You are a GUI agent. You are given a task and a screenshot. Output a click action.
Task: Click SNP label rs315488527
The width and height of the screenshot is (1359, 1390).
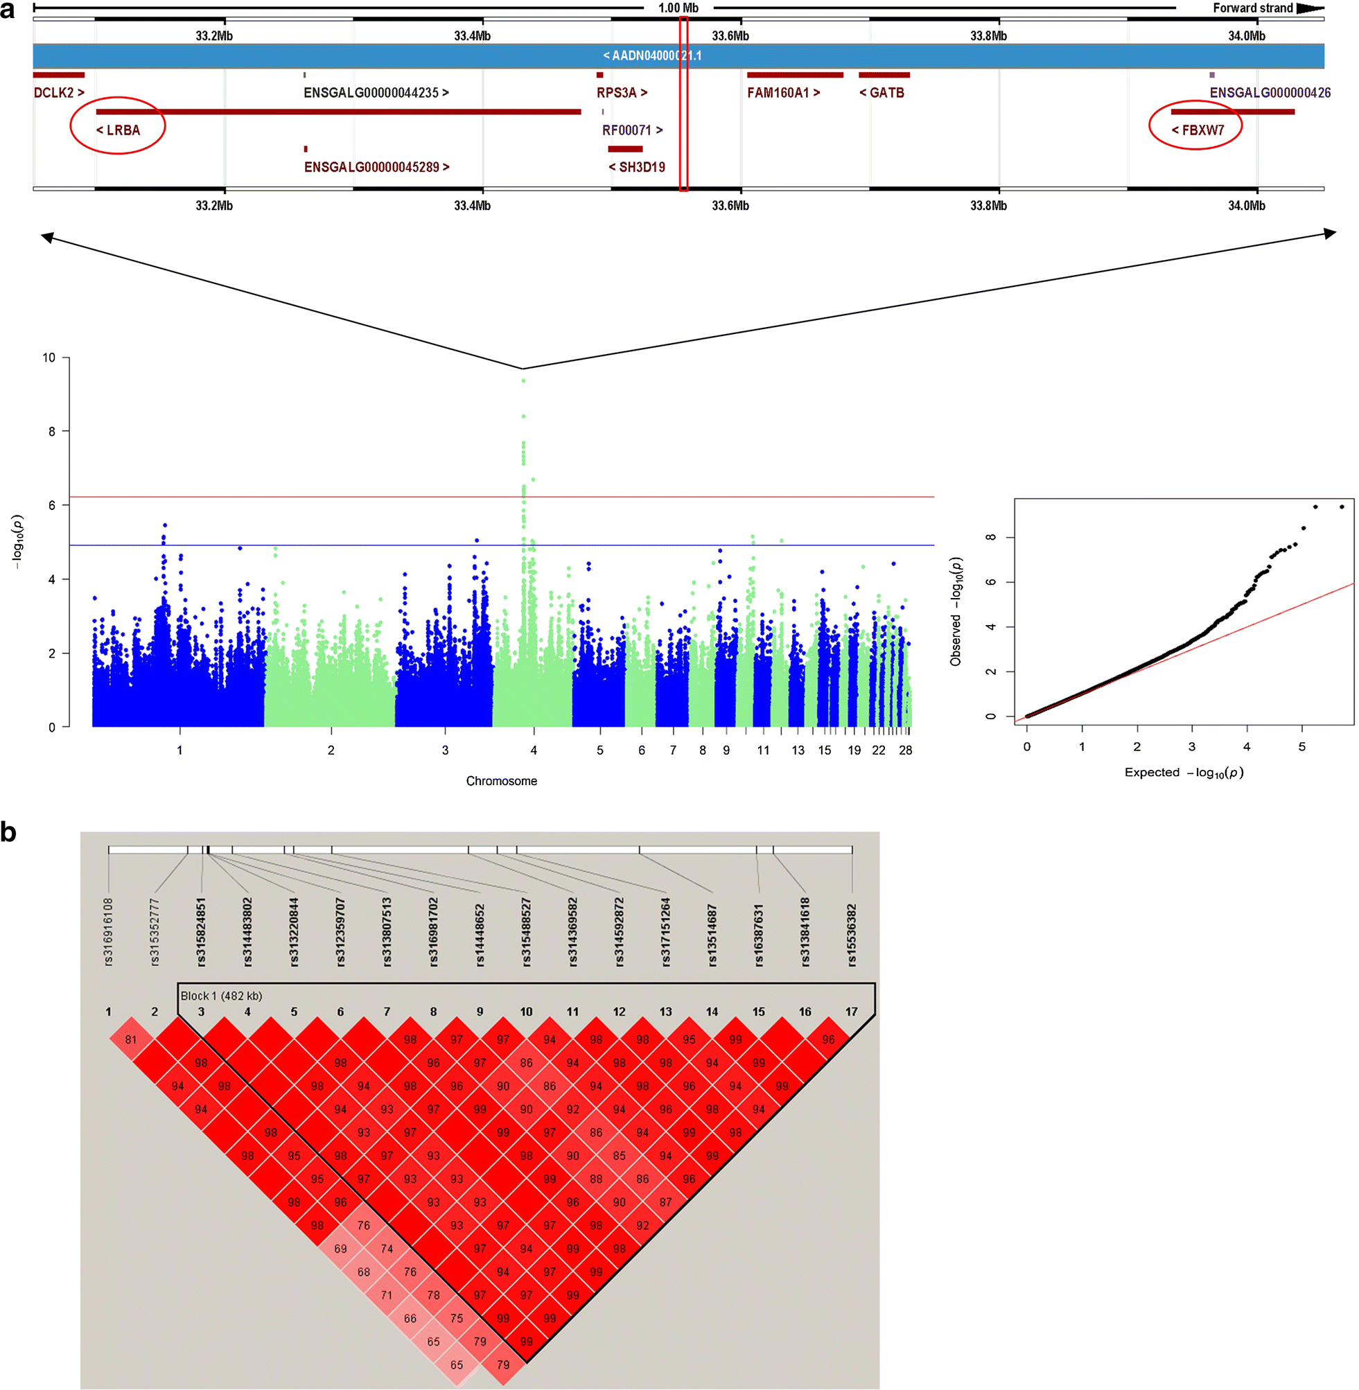526,932
